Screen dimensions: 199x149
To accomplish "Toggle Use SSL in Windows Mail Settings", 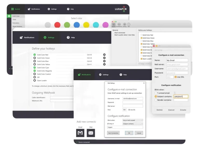I will click(130, 110).
